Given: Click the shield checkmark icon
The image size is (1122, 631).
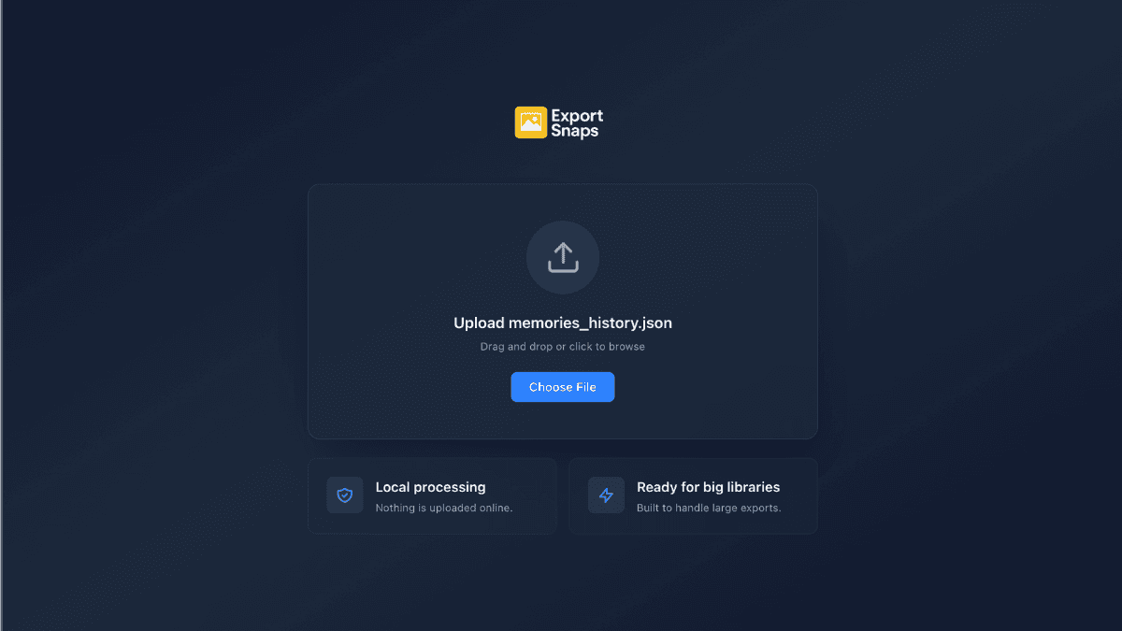Looking at the screenshot, I should pyautogui.click(x=344, y=495).
